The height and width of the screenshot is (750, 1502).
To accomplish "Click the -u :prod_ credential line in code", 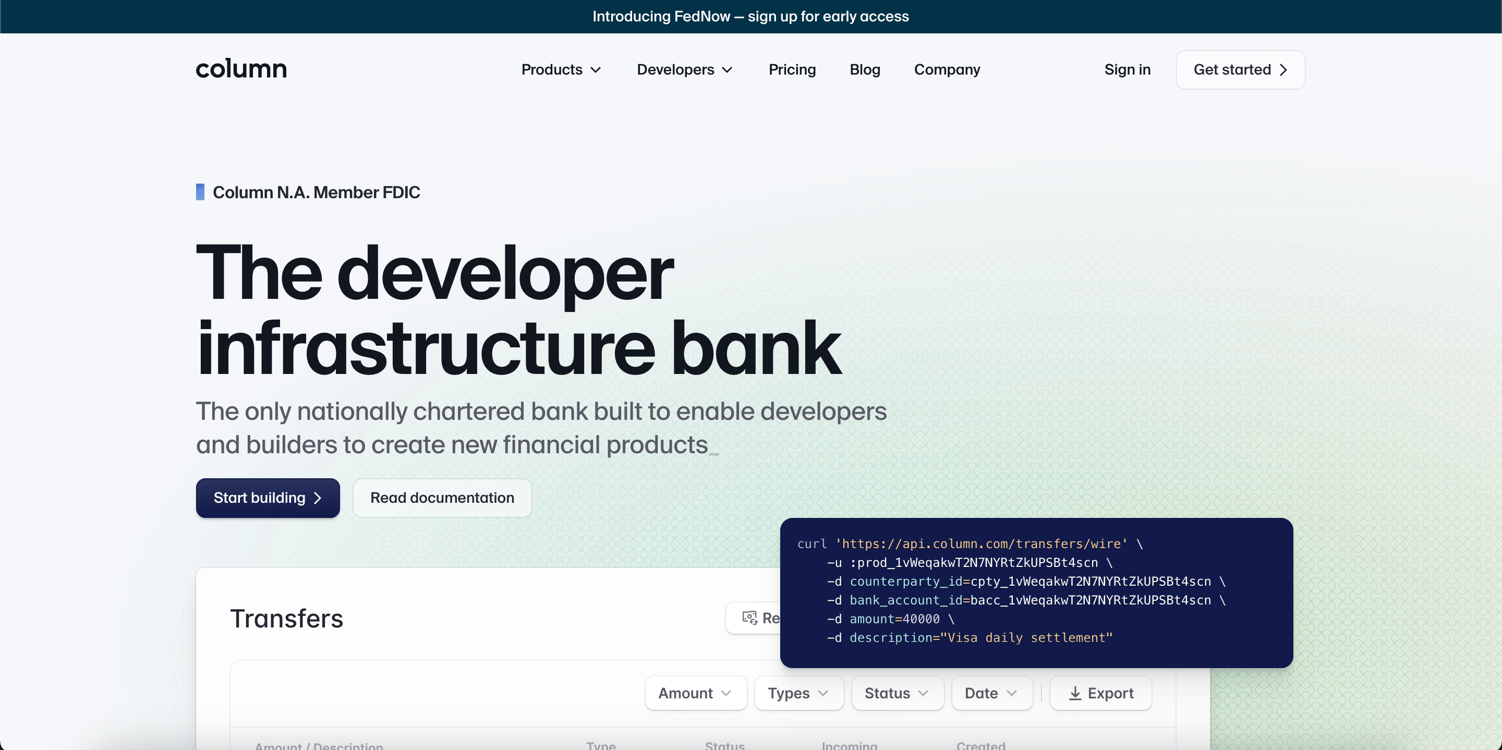I will (970, 563).
